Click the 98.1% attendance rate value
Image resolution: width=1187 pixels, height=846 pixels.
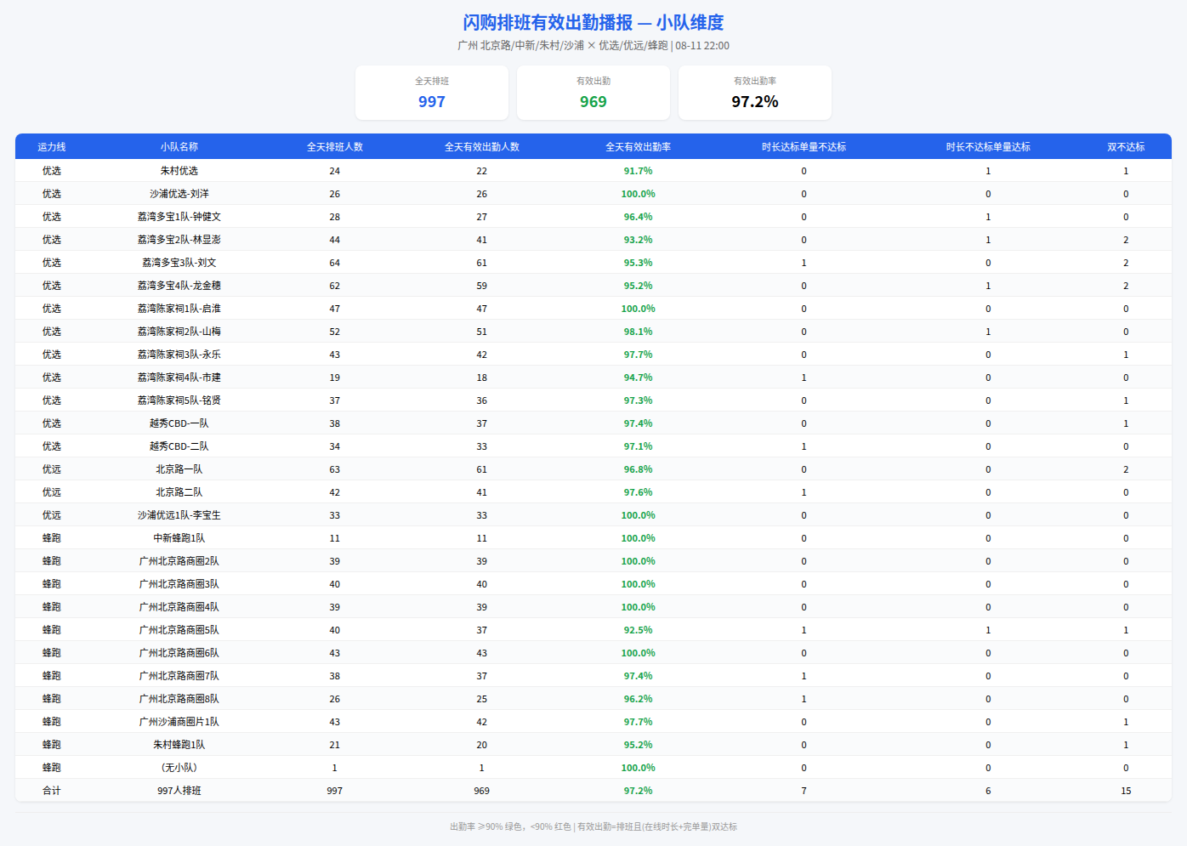(x=639, y=332)
